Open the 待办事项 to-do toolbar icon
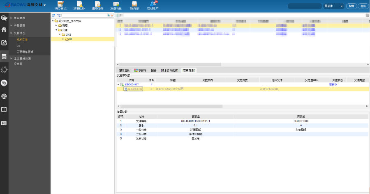 click(x=60, y=5)
